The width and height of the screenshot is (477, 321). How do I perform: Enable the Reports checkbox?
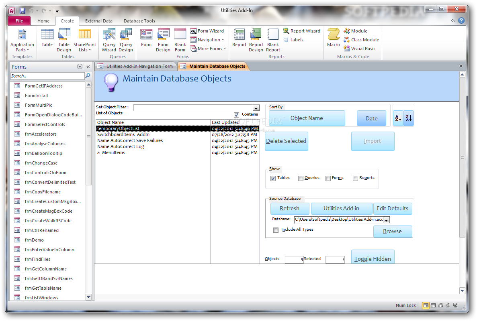click(355, 178)
